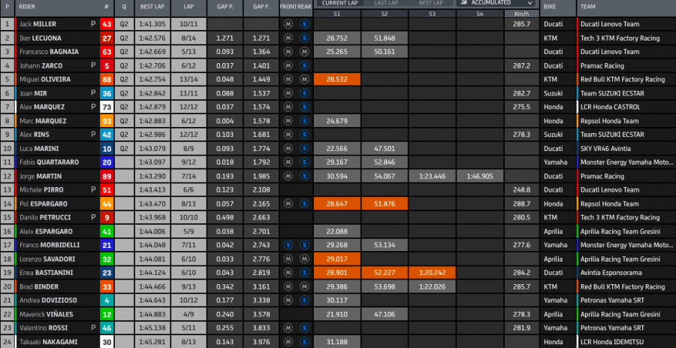The height and width of the screenshot is (348, 676).
Task: Click the Km/h column header
Action: pyautogui.click(x=521, y=14)
